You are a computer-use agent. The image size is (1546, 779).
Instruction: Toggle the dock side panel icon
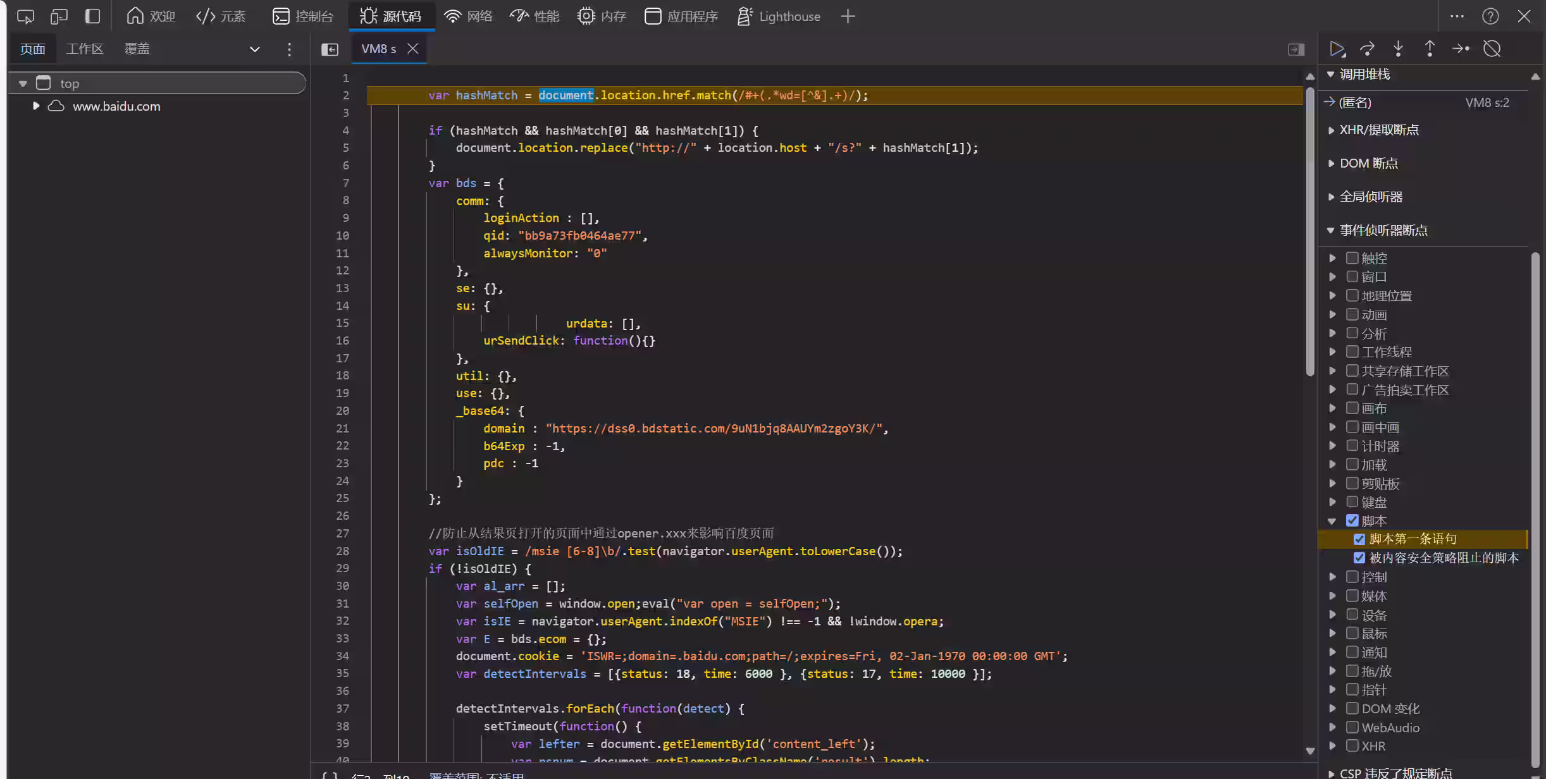coord(92,16)
